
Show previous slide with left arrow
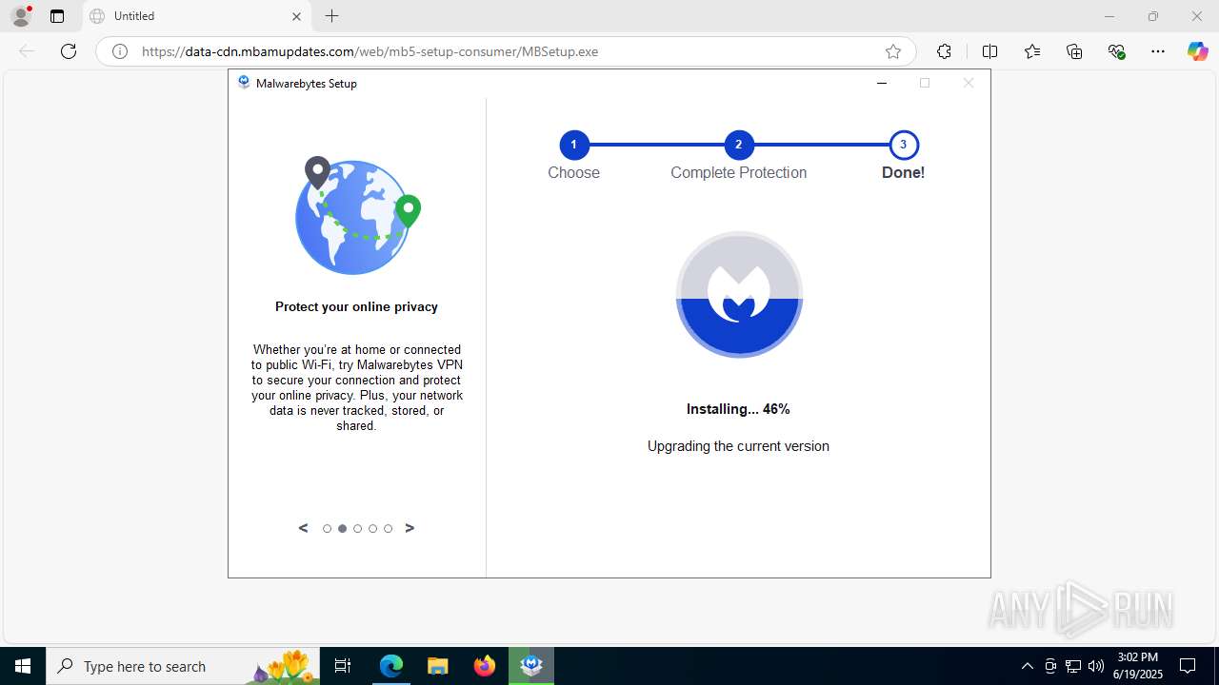tap(303, 528)
